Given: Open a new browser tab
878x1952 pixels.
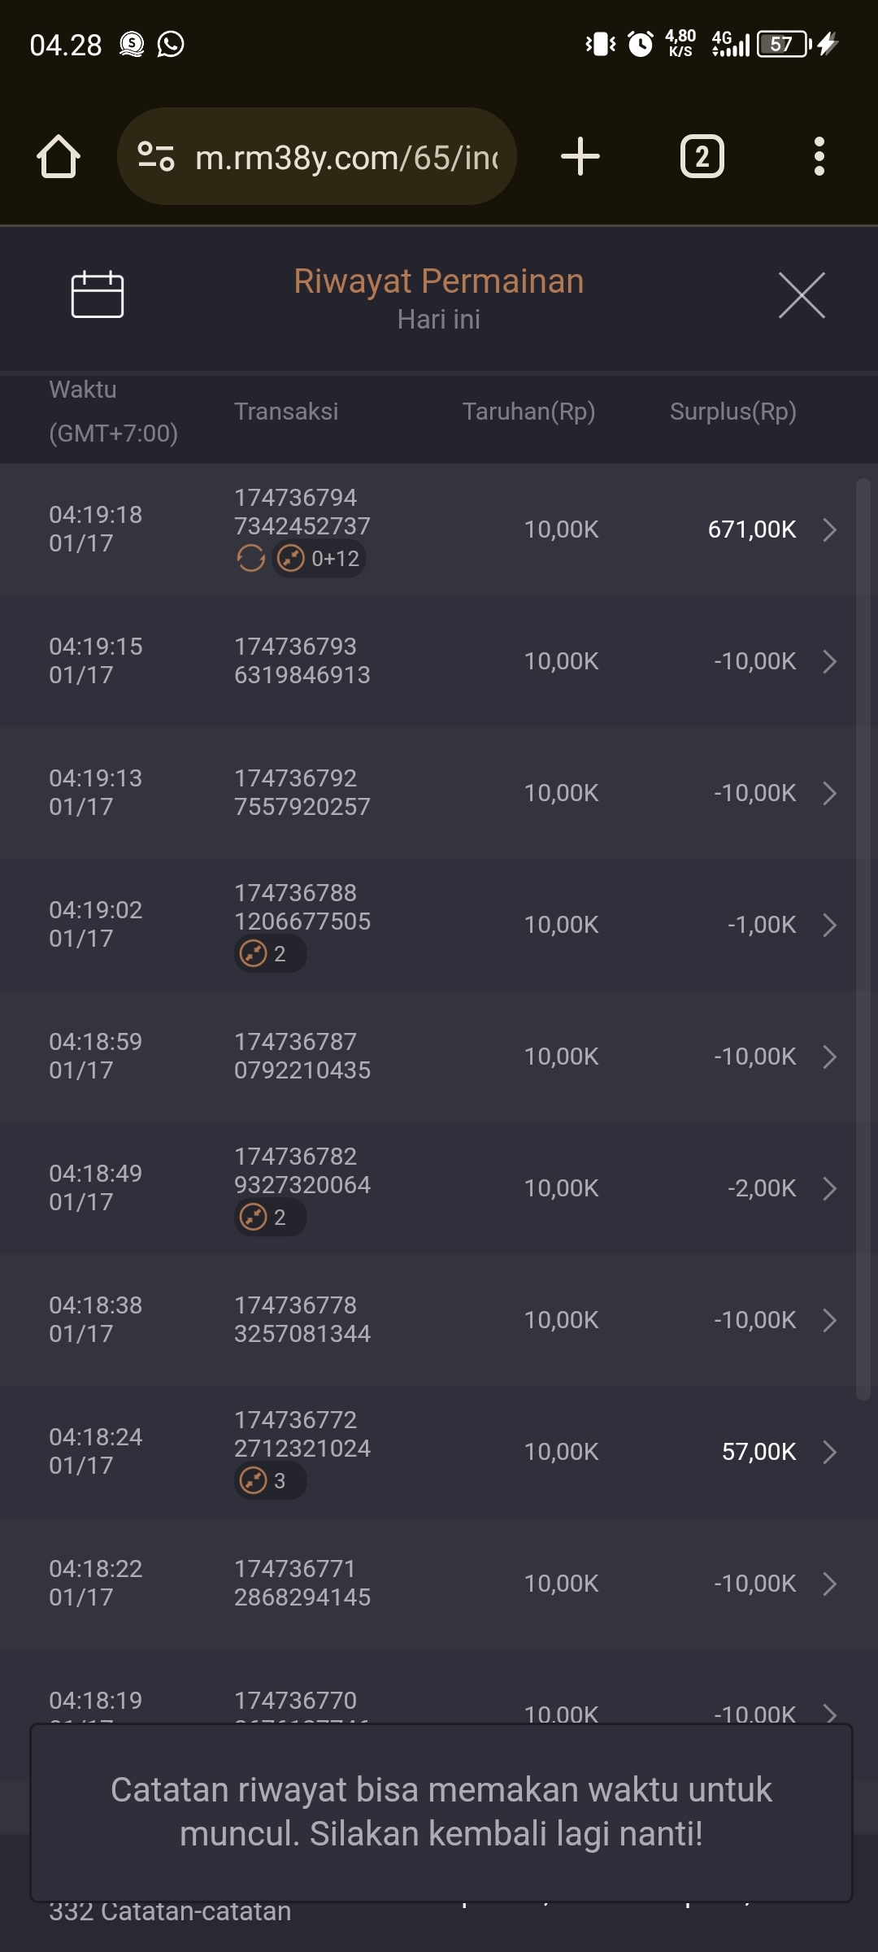Looking at the screenshot, I should 580,156.
